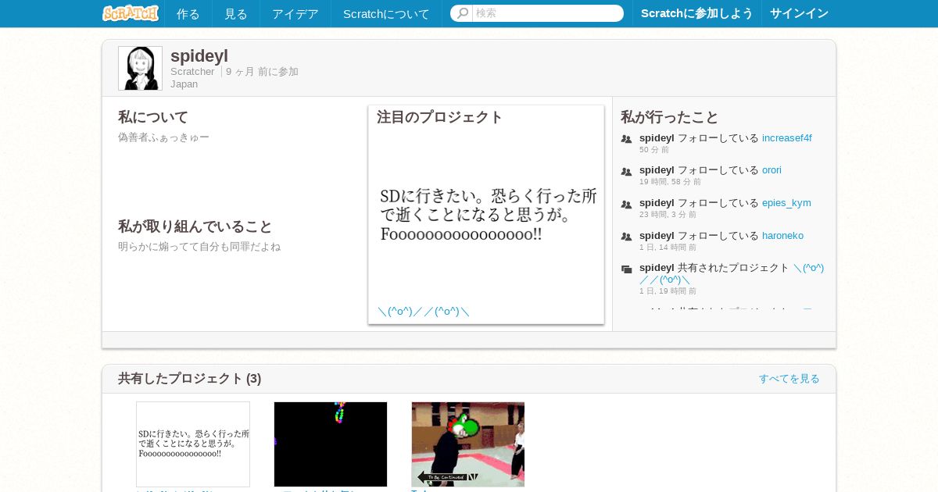Open followed user epies_kym
The width and height of the screenshot is (938, 492).
point(786,202)
